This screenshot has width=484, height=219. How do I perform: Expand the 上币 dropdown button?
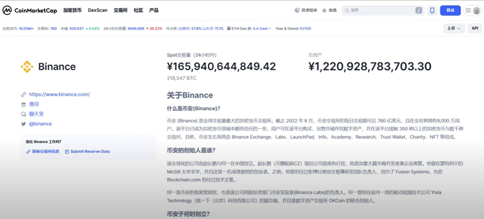[x=454, y=29]
